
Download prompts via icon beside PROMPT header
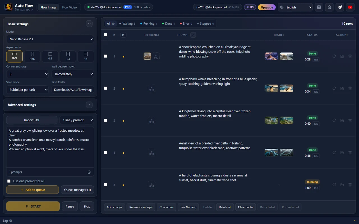point(193,35)
